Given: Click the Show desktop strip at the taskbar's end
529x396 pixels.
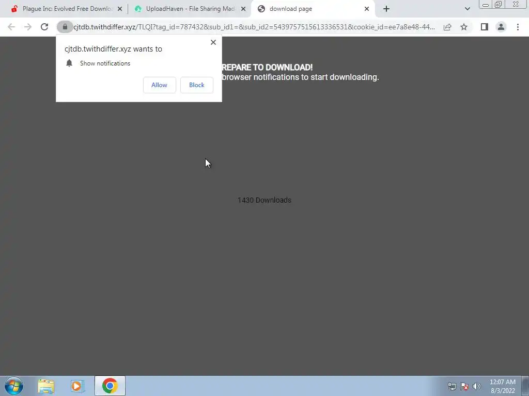Looking at the screenshot, I should pyautogui.click(x=525, y=386).
